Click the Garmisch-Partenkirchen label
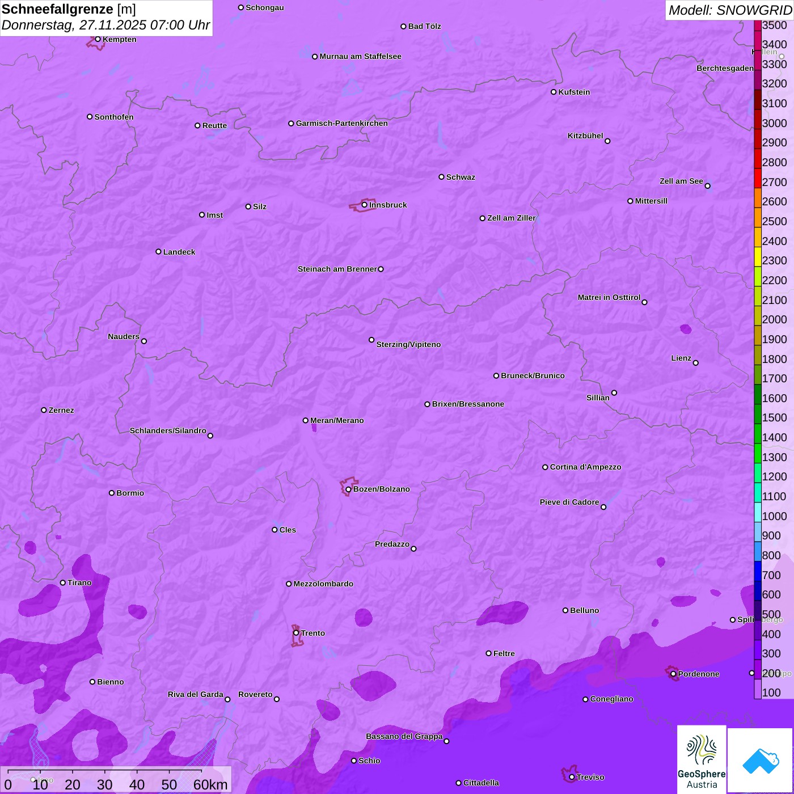Viewport: 794px width, 794px height. coord(342,123)
